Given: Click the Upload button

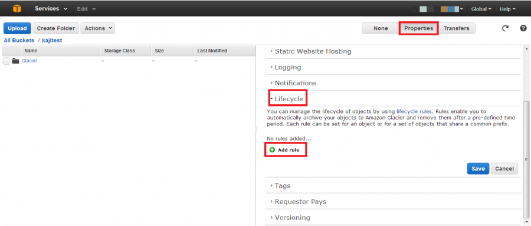Looking at the screenshot, I should pos(17,28).
